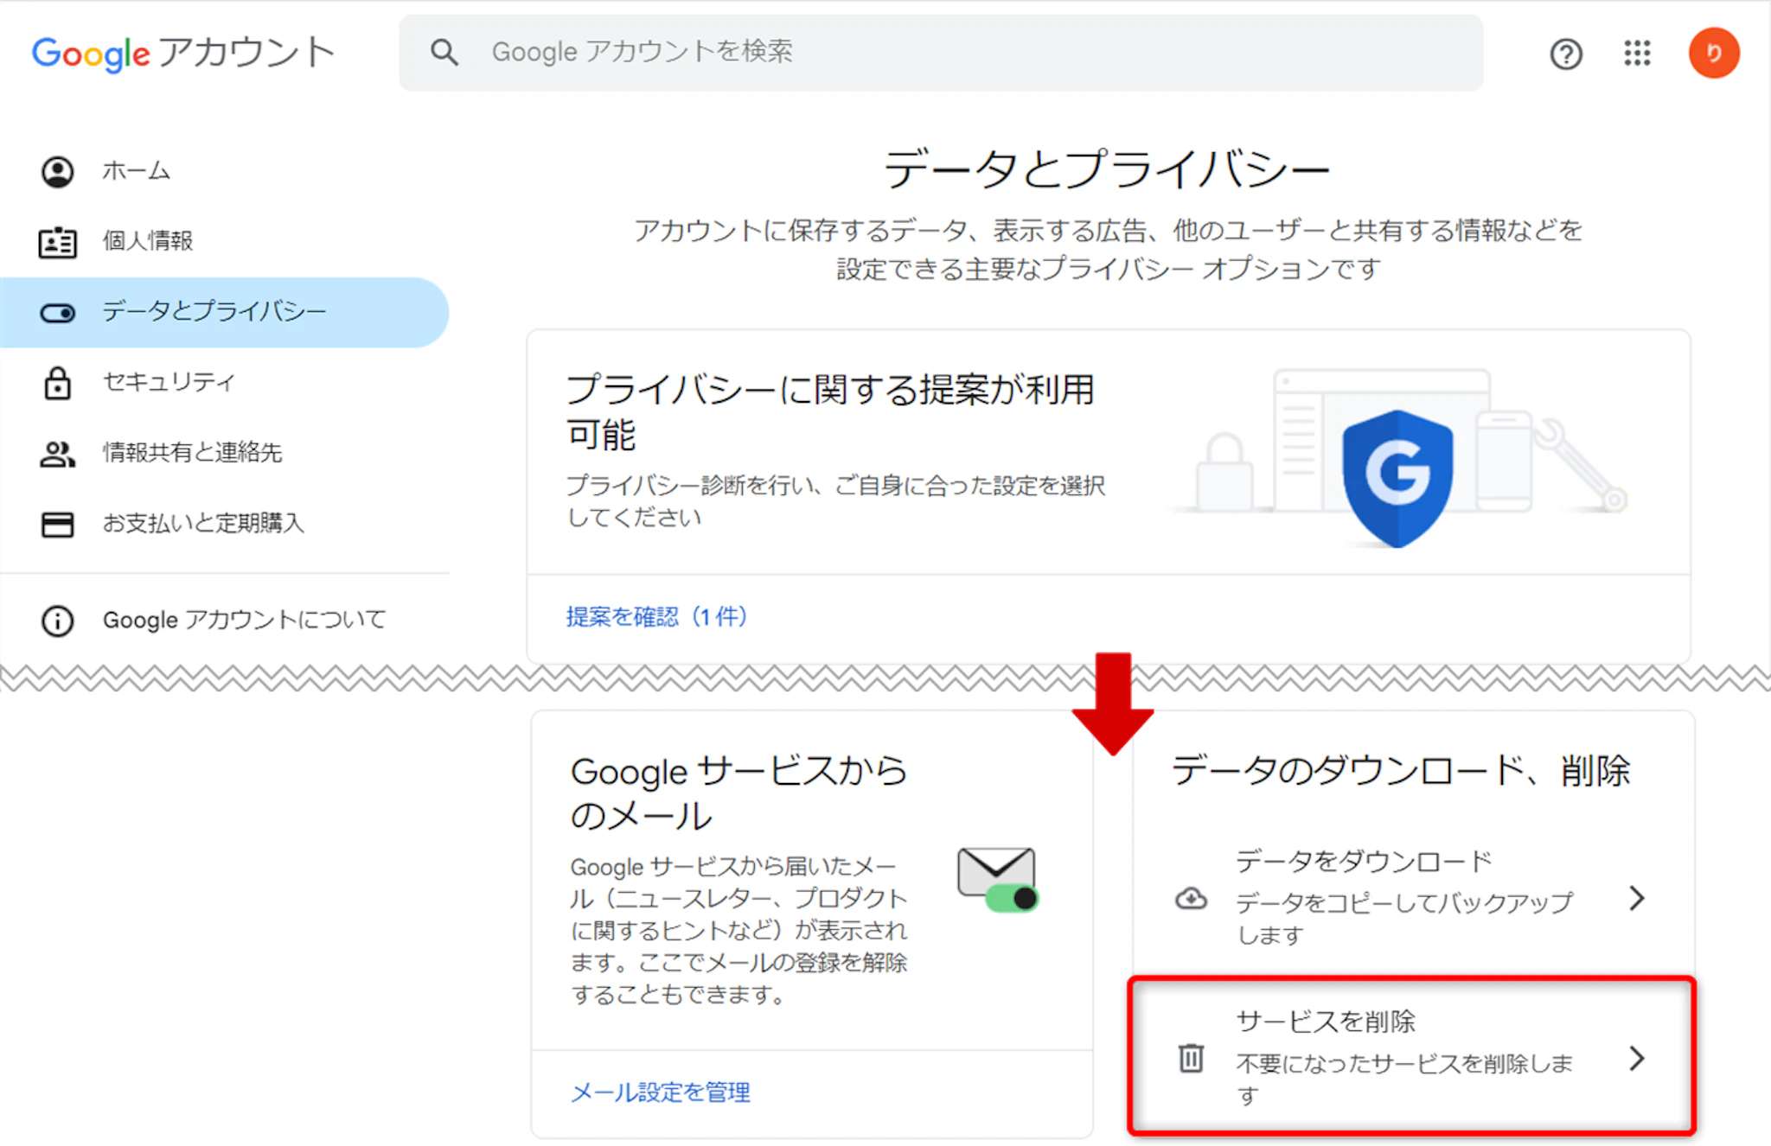Image resolution: width=1771 pixels, height=1146 pixels.
Task: Click the help question mark icon
Action: (x=1565, y=54)
